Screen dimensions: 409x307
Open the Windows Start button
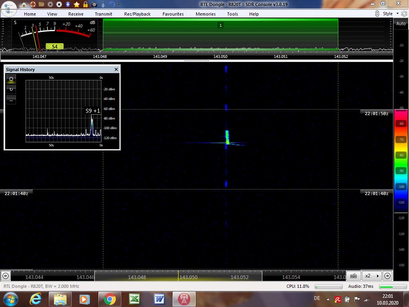10,299
